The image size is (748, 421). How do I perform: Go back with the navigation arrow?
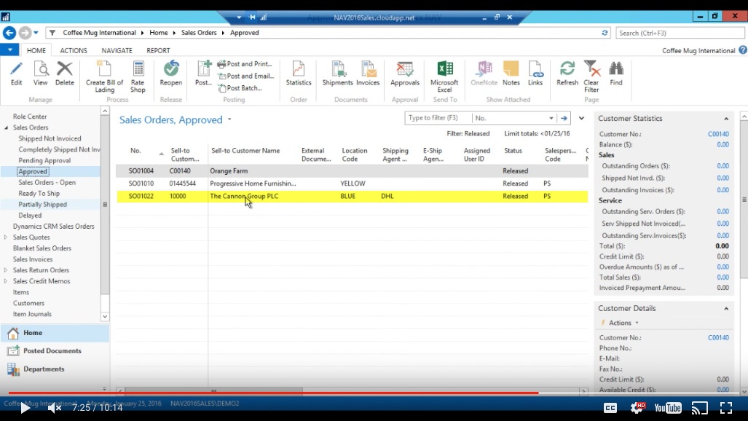pos(9,33)
